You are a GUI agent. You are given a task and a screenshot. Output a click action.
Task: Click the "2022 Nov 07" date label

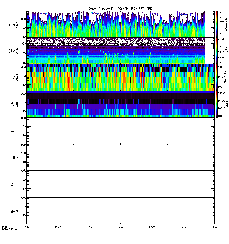point(10,229)
